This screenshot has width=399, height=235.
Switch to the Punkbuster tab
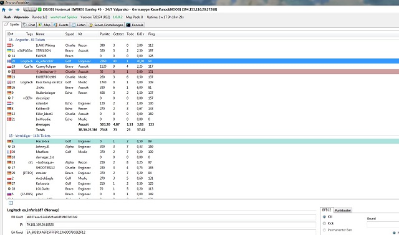tap(343, 210)
